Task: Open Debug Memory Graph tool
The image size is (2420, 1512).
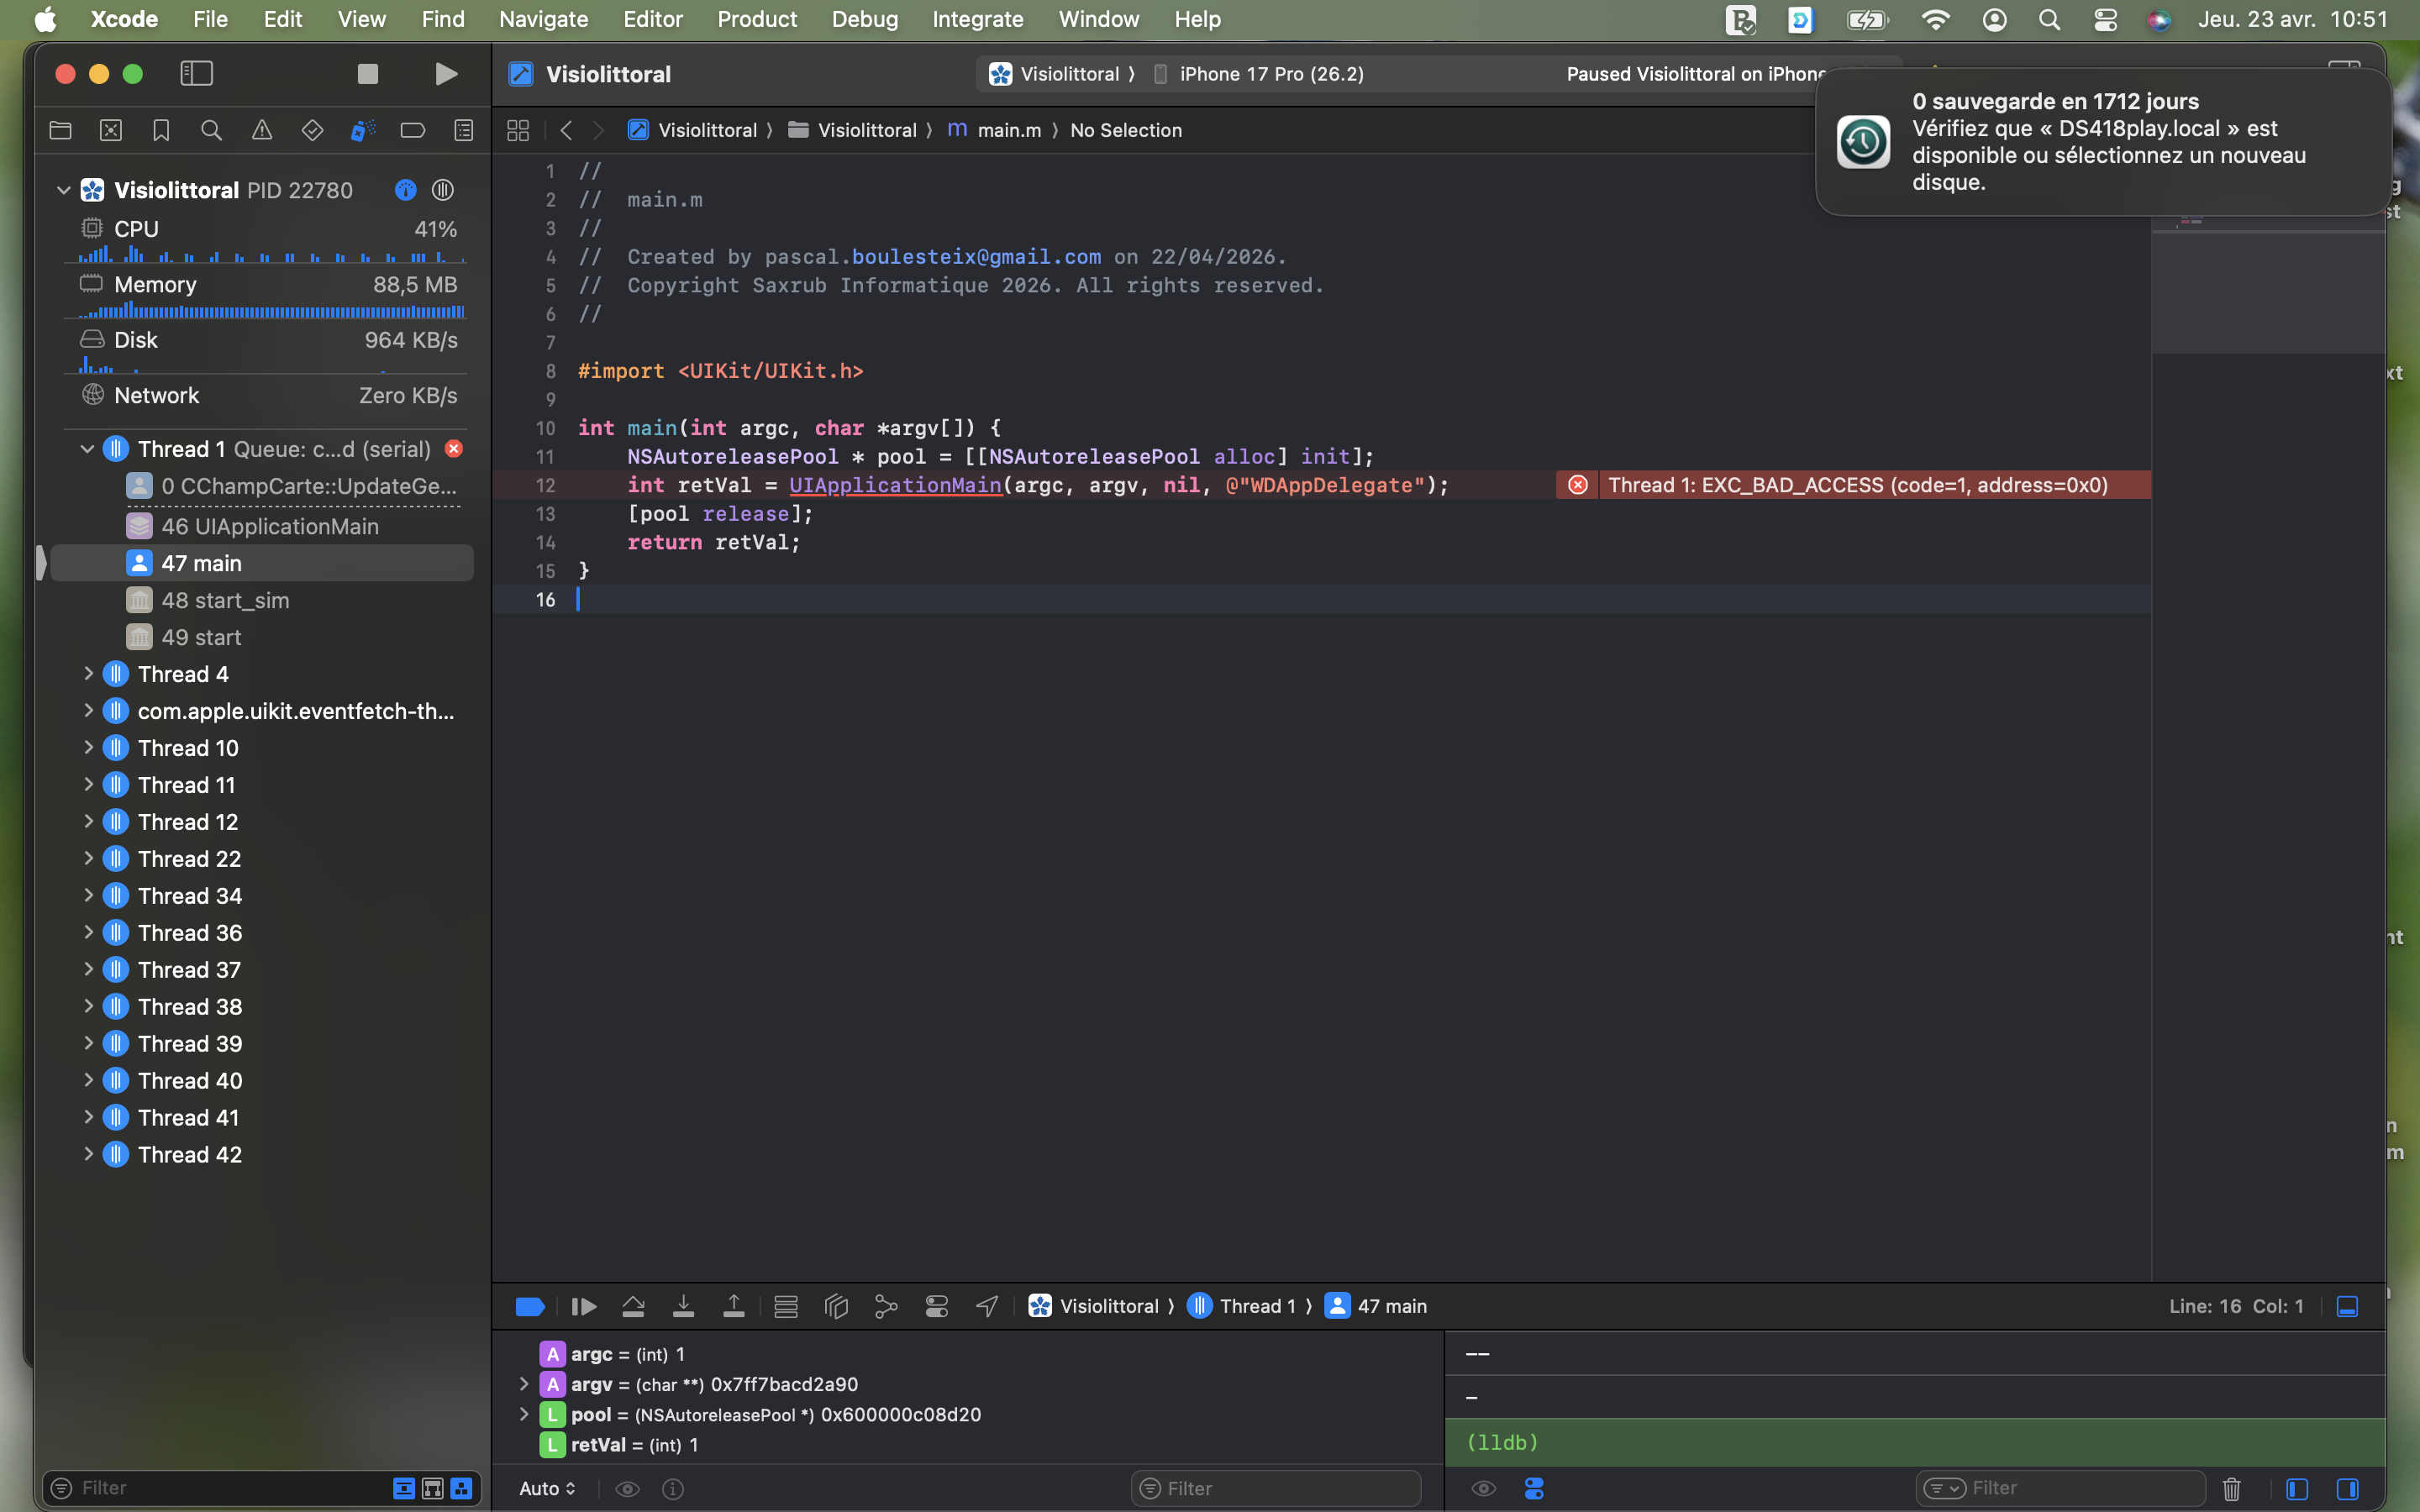Action: pos(886,1306)
